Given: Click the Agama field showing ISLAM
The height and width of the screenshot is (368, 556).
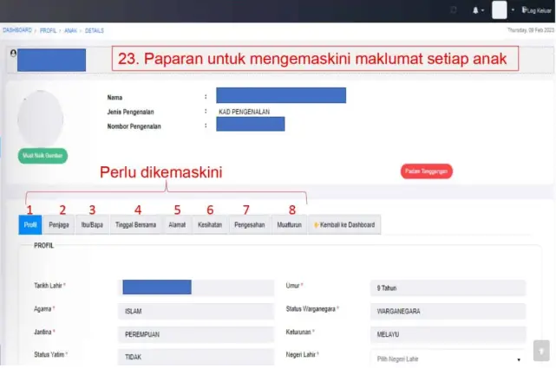Looking at the screenshot, I should point(196,311).
